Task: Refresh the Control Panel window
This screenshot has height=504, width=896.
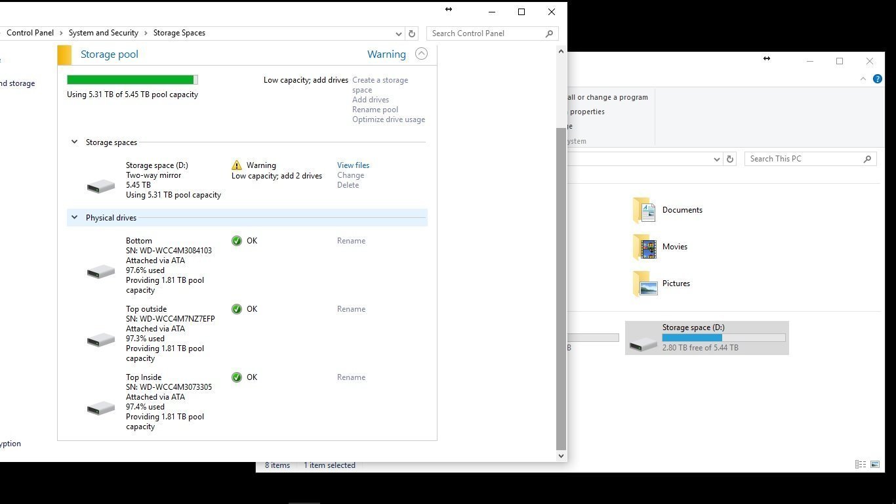Action: (412, 33)
